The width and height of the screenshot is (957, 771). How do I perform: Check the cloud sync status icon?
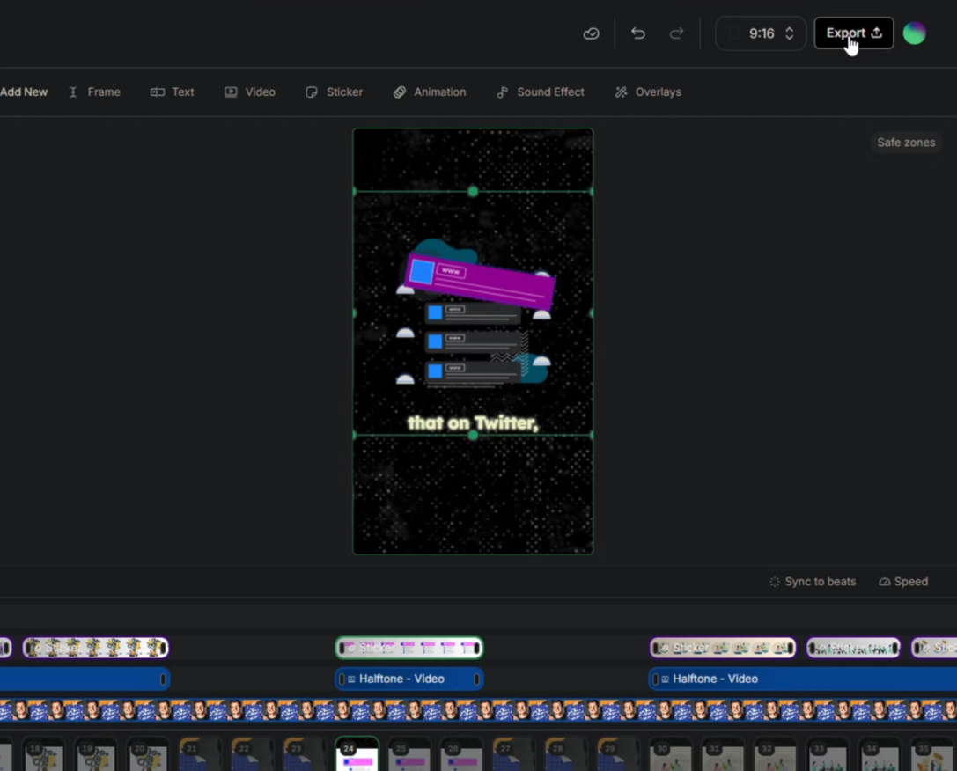point(591,33)
